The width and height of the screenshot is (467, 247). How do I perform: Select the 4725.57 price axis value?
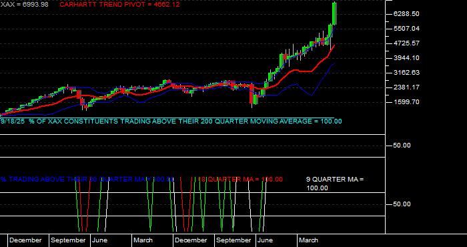click(x=406, y=43)
